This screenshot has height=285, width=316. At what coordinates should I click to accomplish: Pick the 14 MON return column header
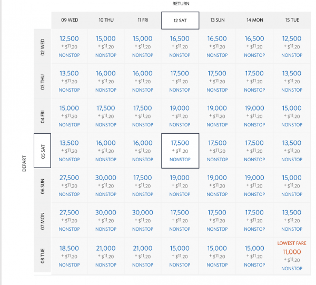254,20
